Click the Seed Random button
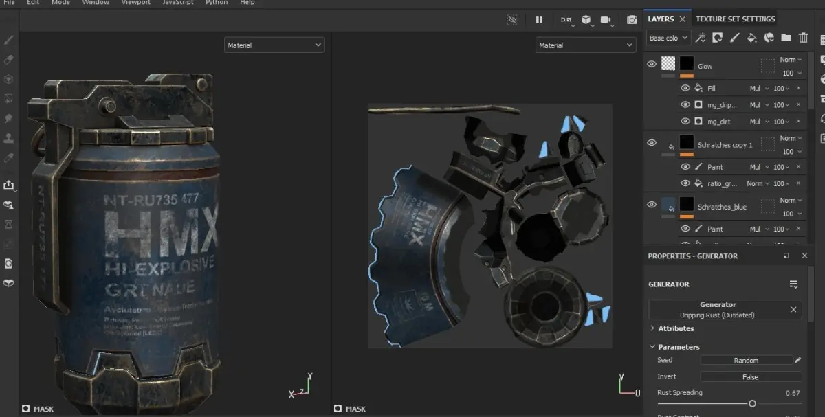The width and height of the screenshot is (825, 417). pos(746,360)
